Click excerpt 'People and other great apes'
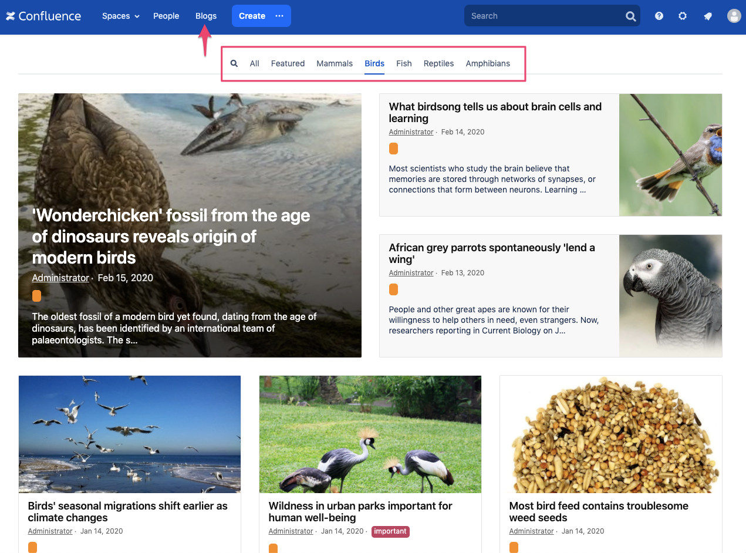 click(494, 320)
